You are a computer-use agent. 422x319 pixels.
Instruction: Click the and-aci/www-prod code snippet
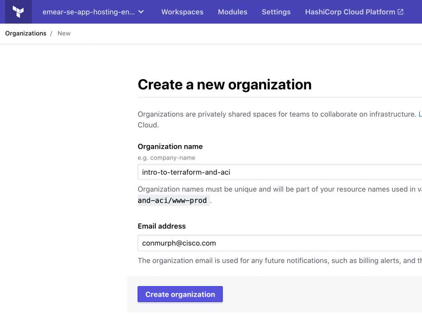173,200
